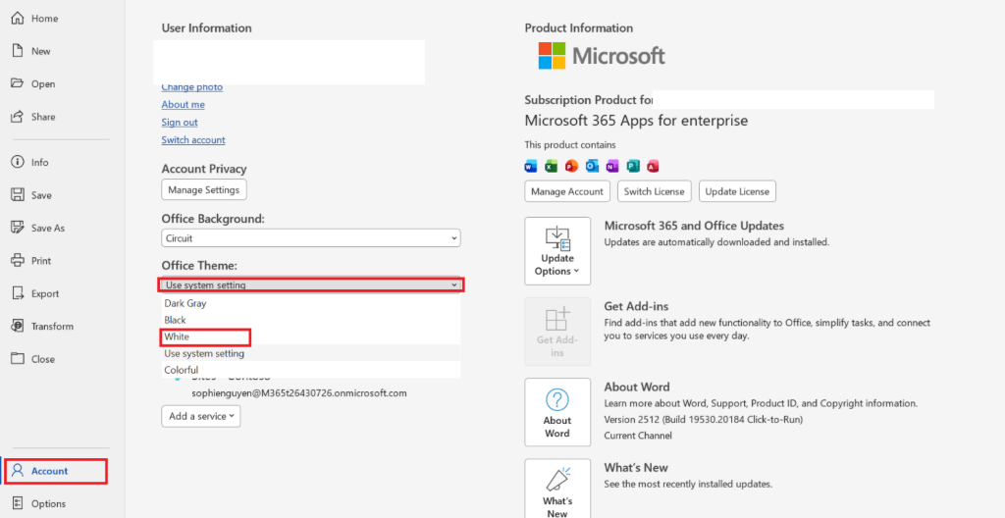Click the sophienguyen email address text

pyautogui.click(x=299, y=393)
